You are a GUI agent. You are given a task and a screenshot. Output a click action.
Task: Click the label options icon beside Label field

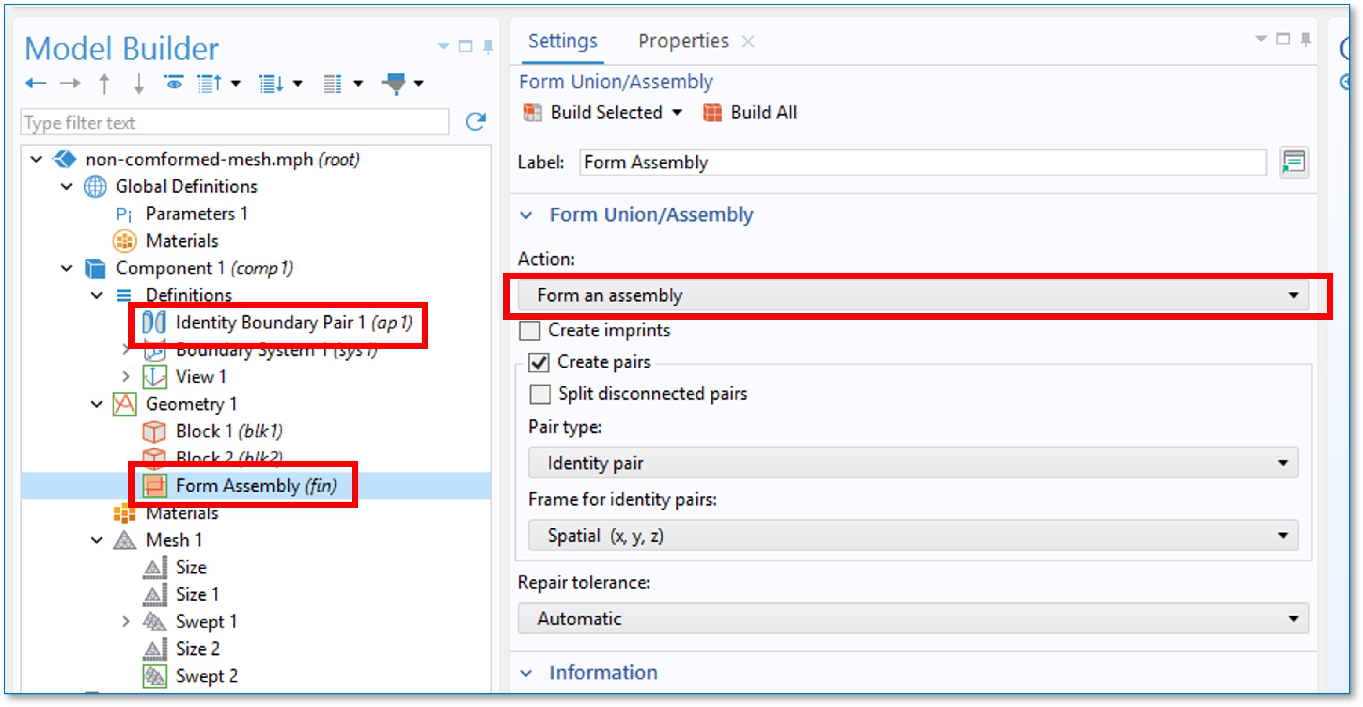tap(1294, 162)
